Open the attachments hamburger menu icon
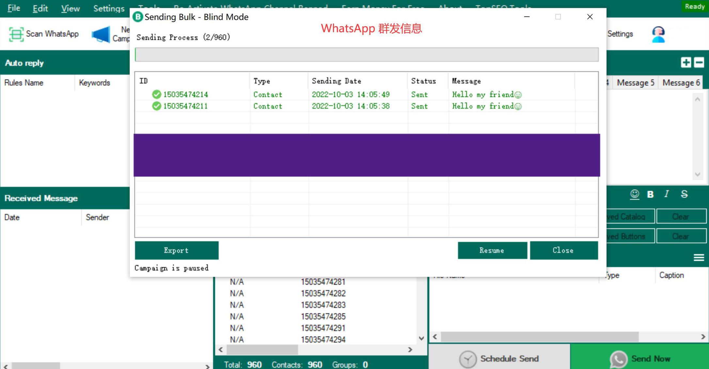This screenshot has height=369, width=709. (x=699, y=258)
